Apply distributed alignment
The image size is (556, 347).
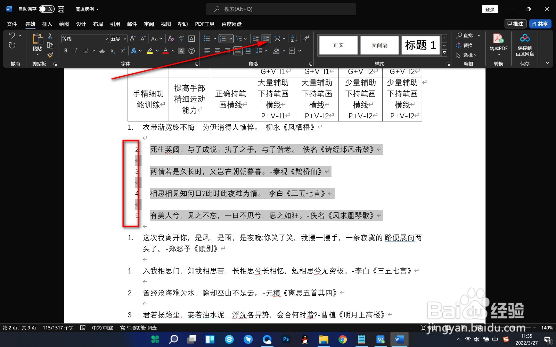point(248,51)
